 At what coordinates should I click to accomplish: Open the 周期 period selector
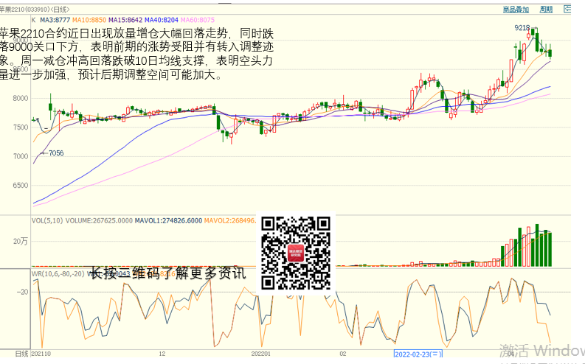[546, 10]
